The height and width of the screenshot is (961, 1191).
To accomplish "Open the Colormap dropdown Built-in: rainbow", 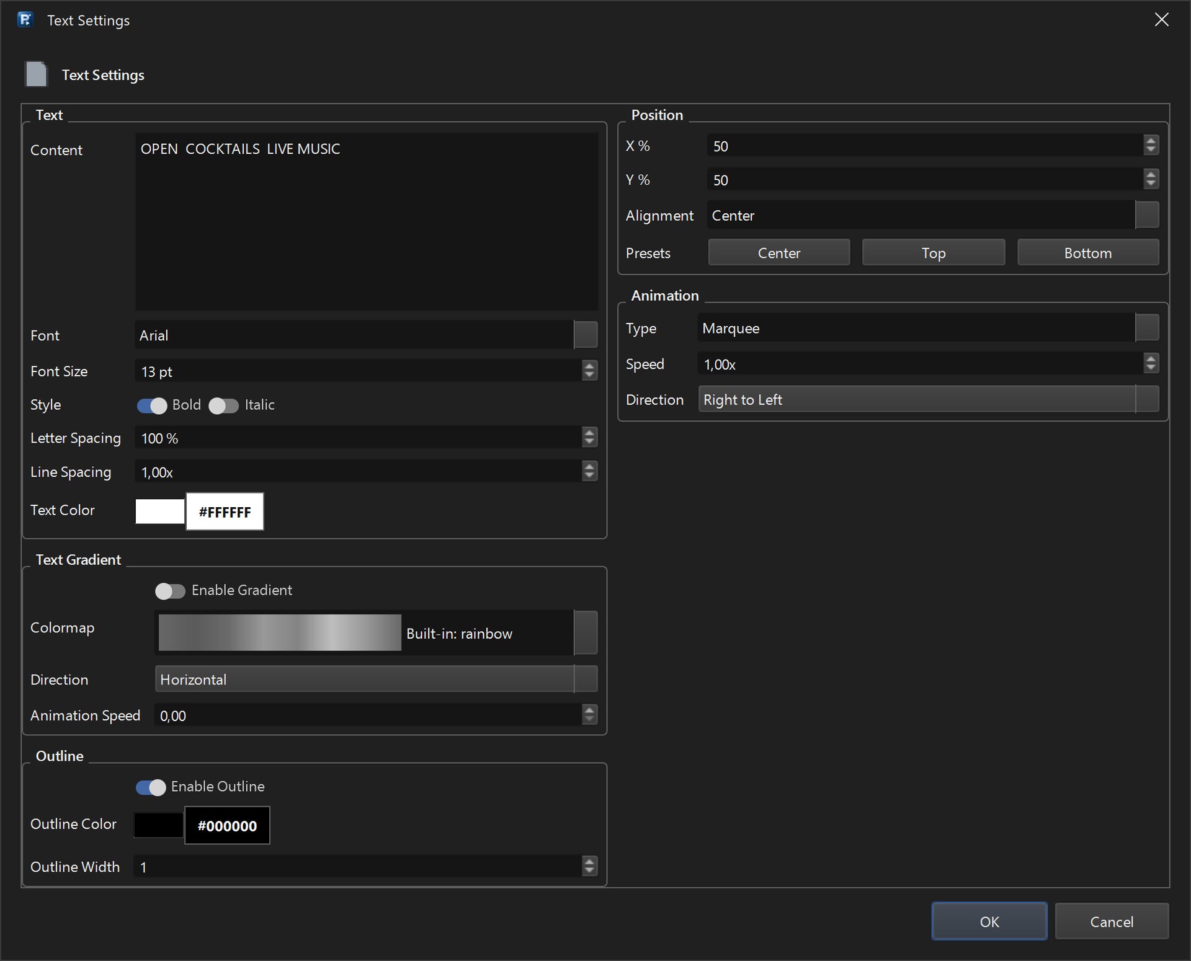I will tap(376, 633).
